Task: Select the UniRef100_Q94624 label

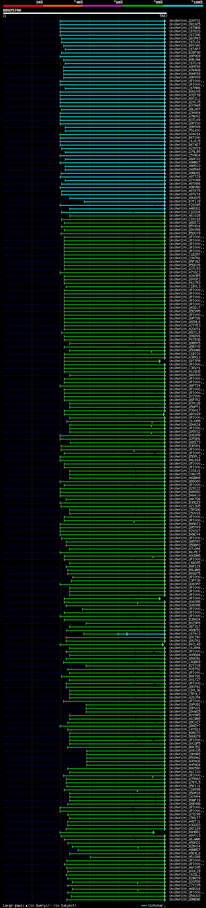Action: click(x=184, y=425)
